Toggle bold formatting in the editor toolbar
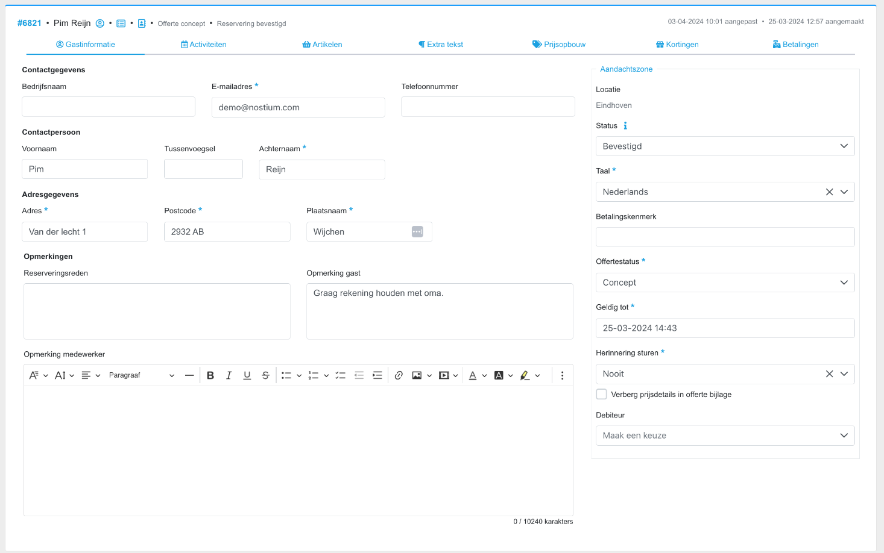Image resolution: width=884 pixels, height=553 pixels. [210, 375]
